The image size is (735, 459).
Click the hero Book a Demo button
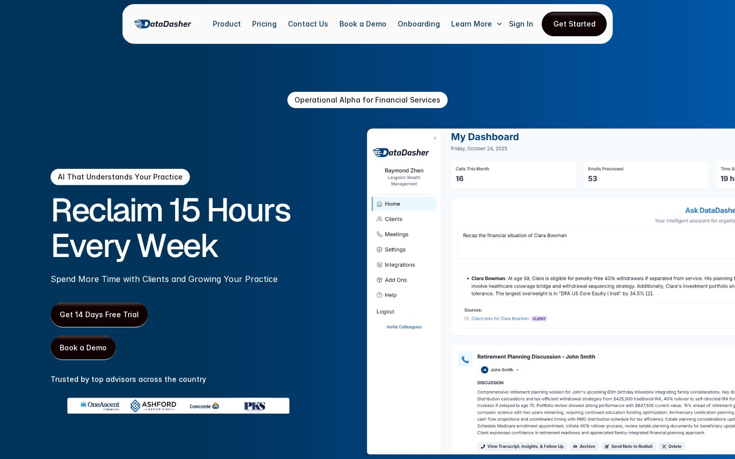pyautogui.click(x=83, y=348)
